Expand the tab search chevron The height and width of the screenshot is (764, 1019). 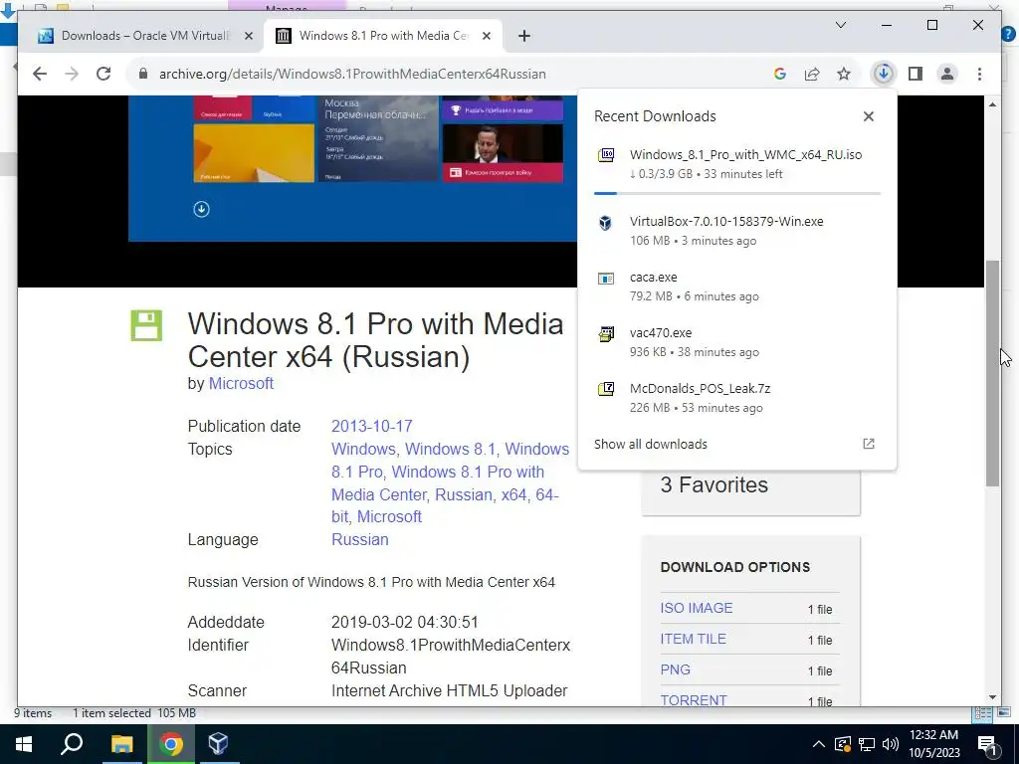pos(840,25)
